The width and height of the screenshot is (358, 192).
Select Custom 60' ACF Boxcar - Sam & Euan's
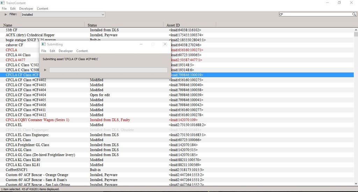(x=177, y=180)
